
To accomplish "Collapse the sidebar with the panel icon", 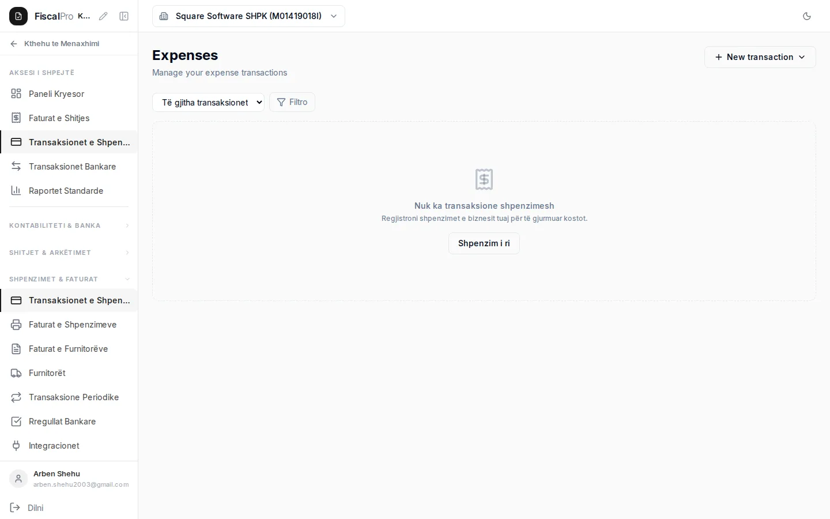I will coord(124,16).
